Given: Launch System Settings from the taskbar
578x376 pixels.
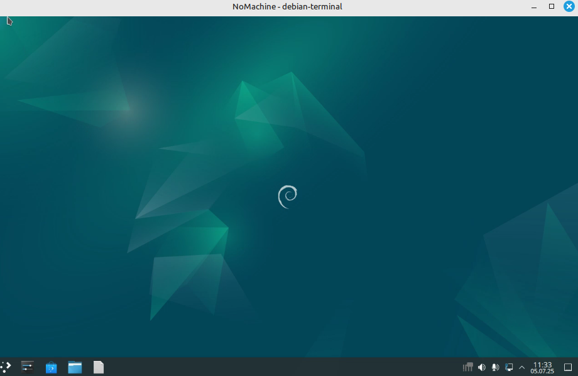Looking at the screenshot, I should (x=27, y=367).
